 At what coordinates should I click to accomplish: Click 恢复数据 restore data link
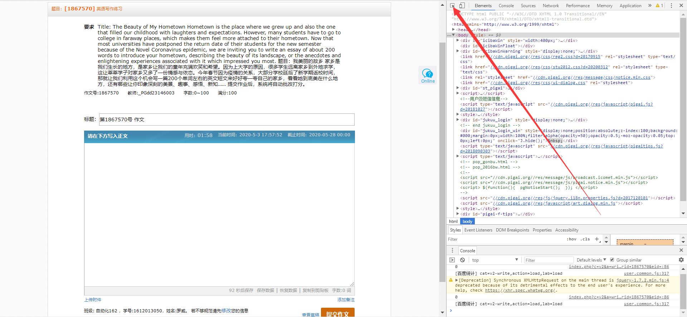[x=288, y=291]
